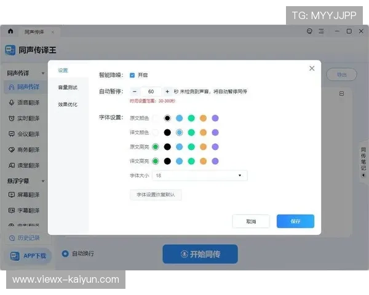
Task: Select 同声传译 in the sidebar
Action: click(24, 87)
